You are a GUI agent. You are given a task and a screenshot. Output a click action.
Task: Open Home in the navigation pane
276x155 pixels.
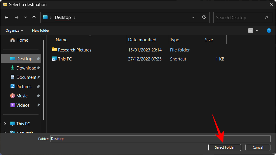(19, 40)
